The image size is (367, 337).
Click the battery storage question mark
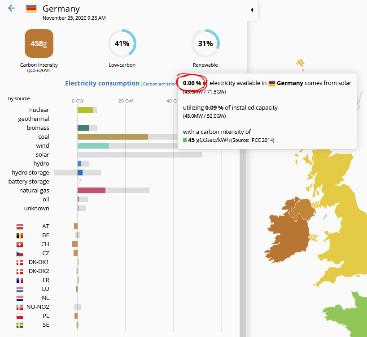coord(80,182)
